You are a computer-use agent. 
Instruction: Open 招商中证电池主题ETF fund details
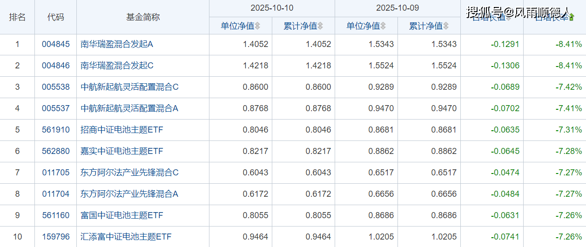pos(122,130)
